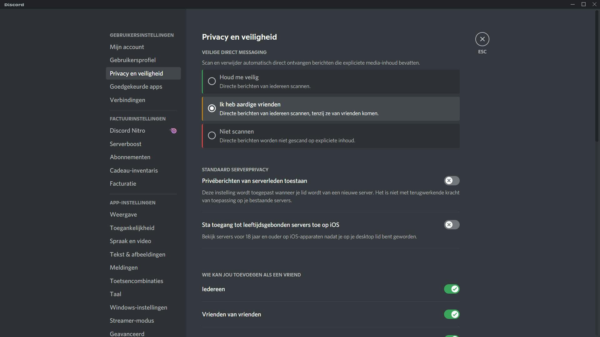Toggle leeftijdsgebonden servers op iOS switch
600x337 pixels.
[452, 225]
